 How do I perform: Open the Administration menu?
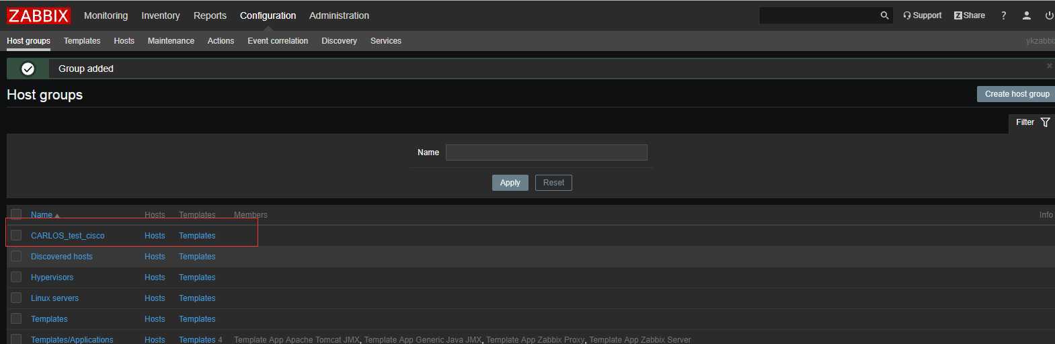coord(339,15)
